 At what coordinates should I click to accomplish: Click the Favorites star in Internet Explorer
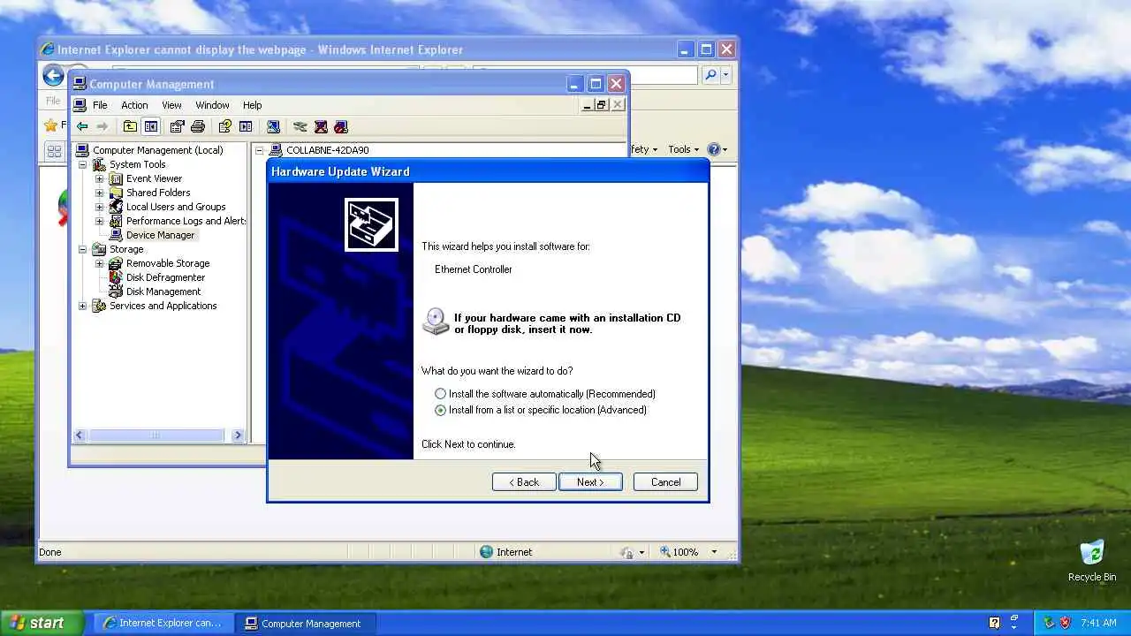point(50,125)
